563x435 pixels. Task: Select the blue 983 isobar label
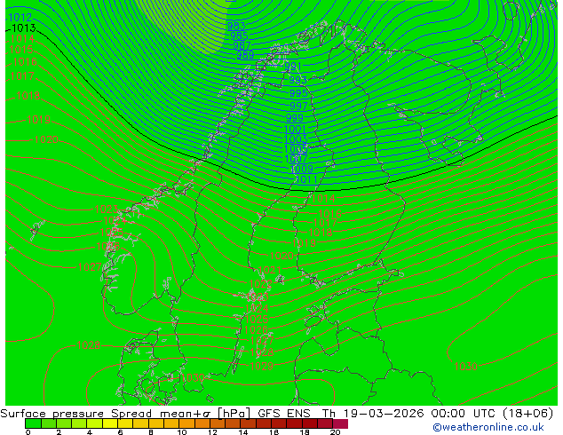[236, 26]
